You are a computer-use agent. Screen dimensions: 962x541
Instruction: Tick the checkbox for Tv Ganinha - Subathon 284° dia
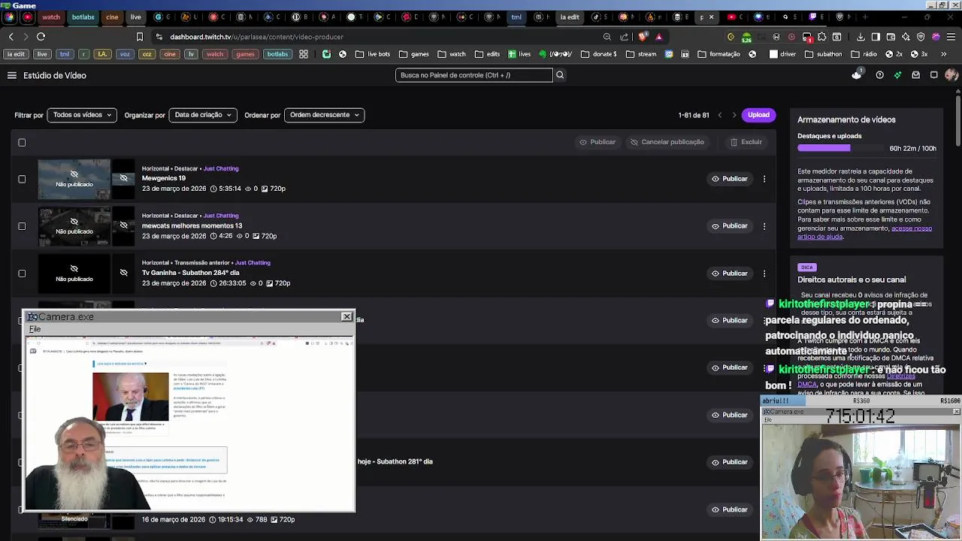pyautogui.click(x=22, y=273)
